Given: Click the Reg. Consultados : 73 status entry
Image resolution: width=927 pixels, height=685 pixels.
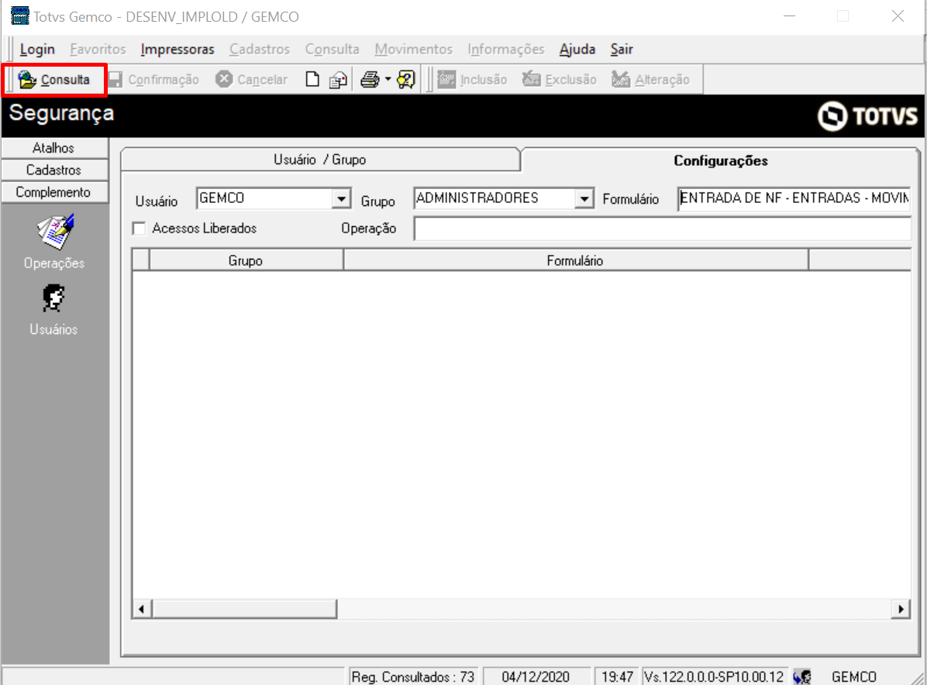Looking at the screenshot, I should (x=412, y=676).
